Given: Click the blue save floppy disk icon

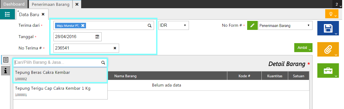Looking at the screenshot, I should [328, 28].
